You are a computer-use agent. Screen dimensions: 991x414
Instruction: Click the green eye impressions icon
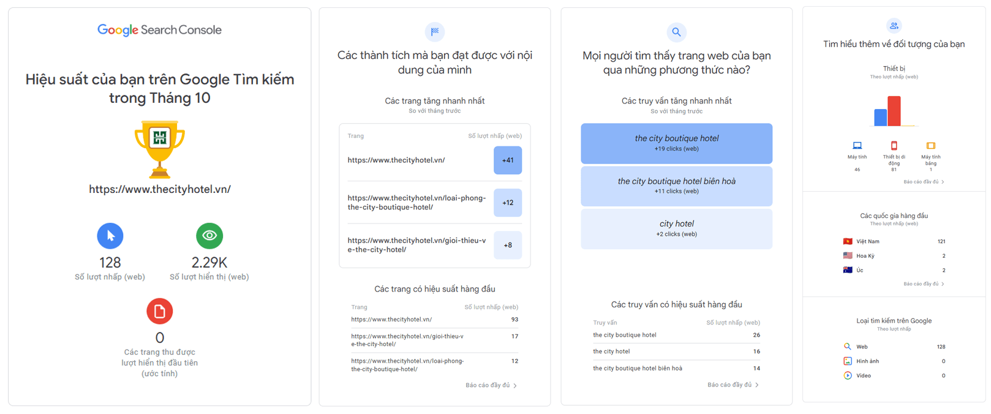[x=209, y=236]
